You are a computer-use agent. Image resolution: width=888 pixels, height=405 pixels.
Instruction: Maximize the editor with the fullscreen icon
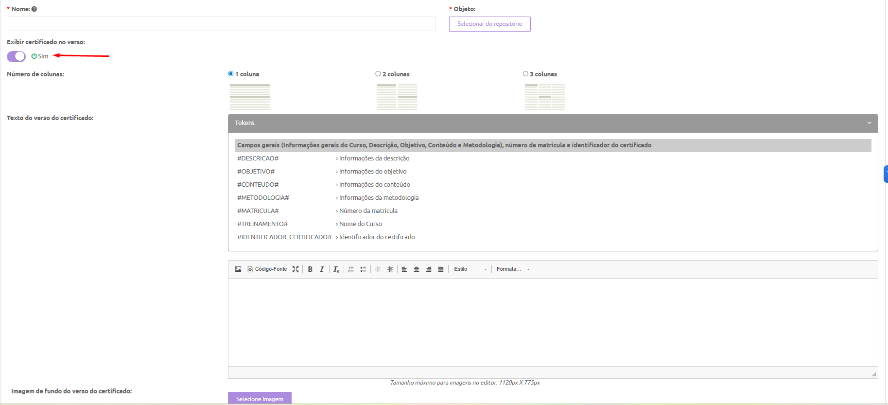(296, 269)
